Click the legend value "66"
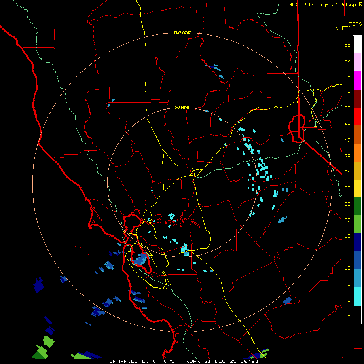This screenshot has width=364, height=364. [347, 44]
